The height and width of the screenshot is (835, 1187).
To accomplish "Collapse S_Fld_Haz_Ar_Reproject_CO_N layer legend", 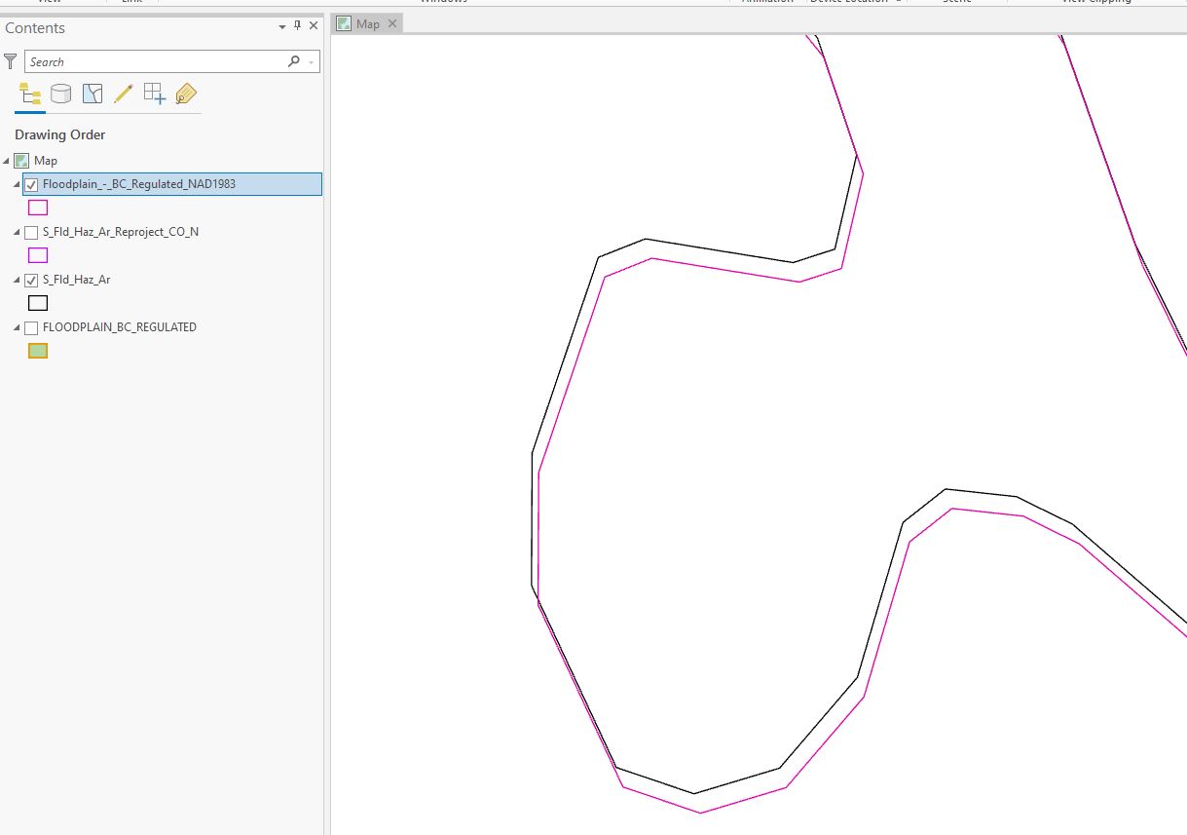I will [x=17, y=233].
